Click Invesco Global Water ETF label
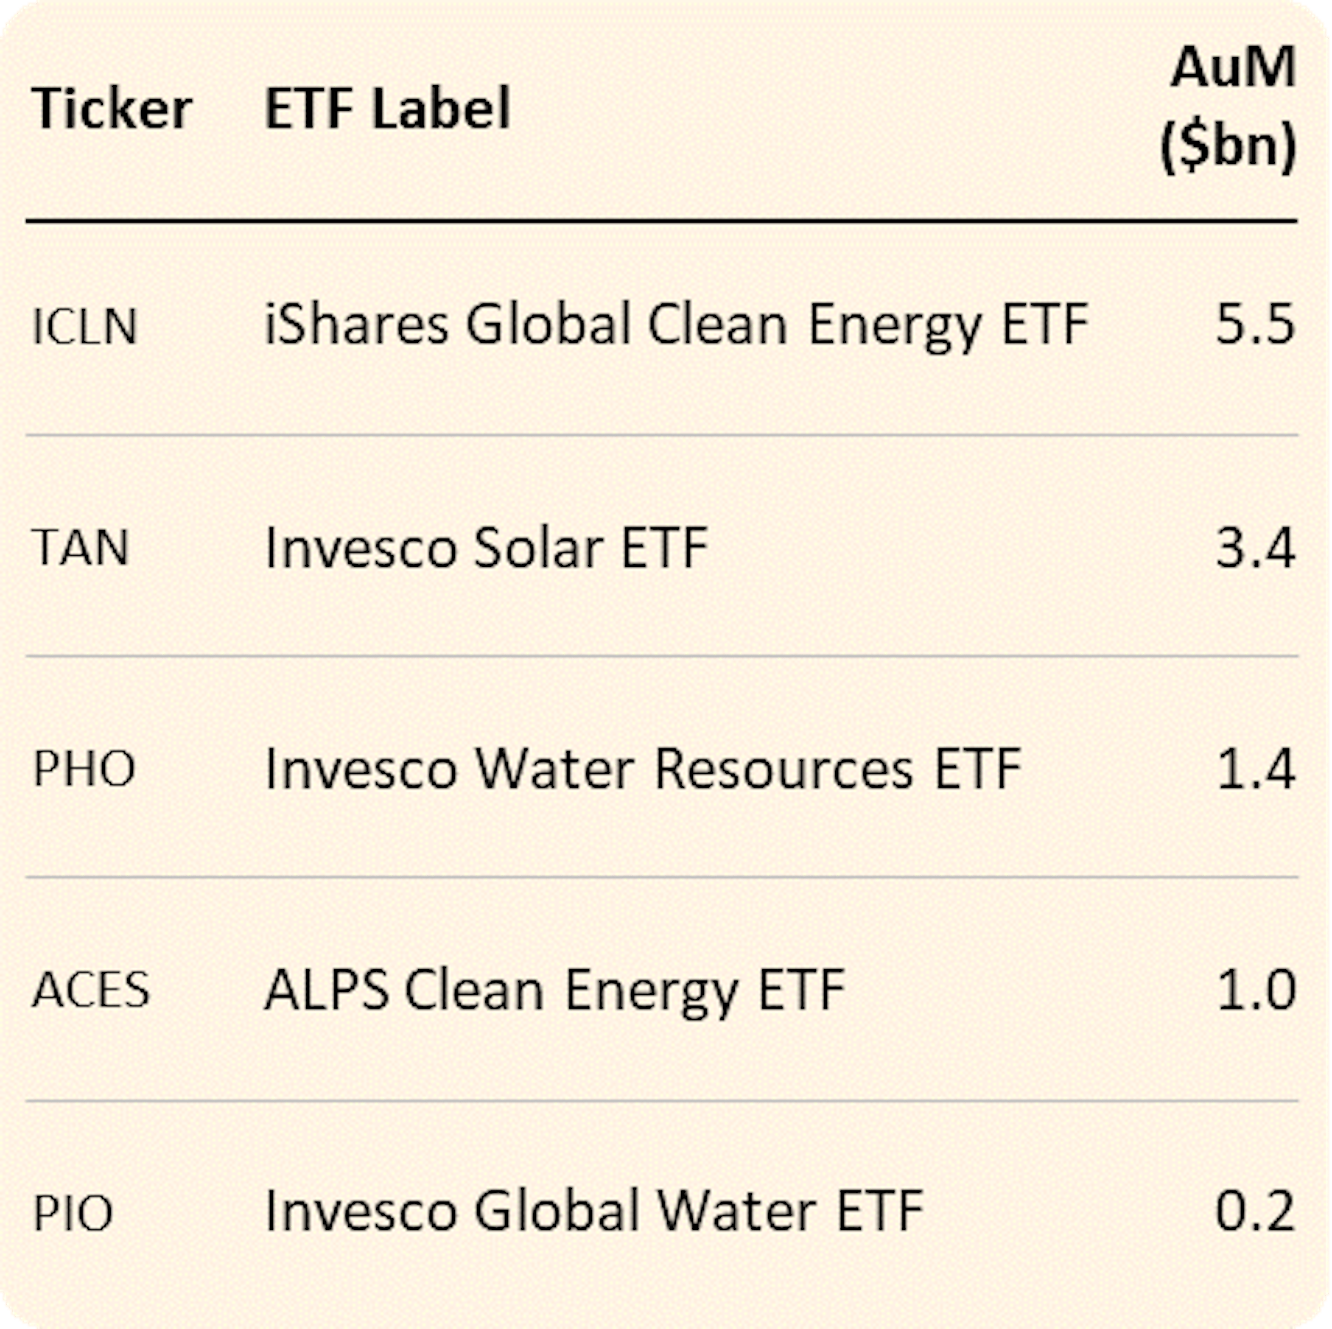The height and width of the screenshot is (1329, 1332). pos(594,1211)
